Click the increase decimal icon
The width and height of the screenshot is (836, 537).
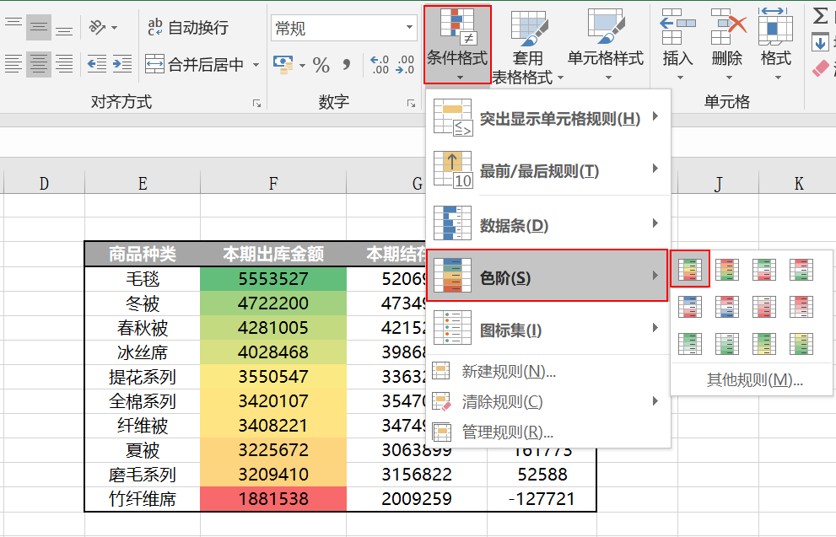[380, 65]
